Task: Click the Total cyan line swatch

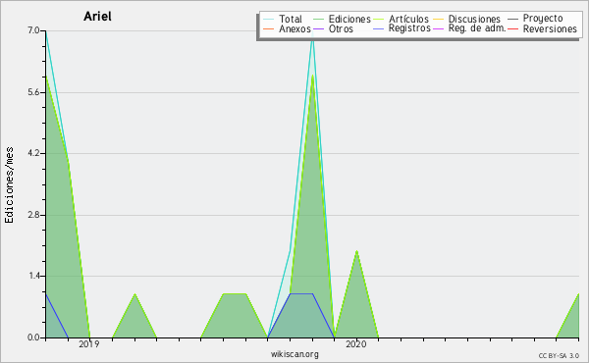Action: (268, 20)
